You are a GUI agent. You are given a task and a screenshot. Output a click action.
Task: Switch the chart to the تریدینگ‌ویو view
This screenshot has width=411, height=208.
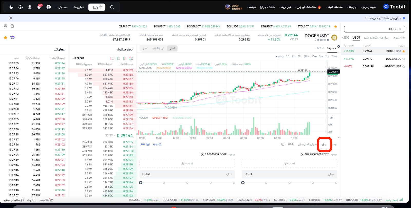point(158,48)
